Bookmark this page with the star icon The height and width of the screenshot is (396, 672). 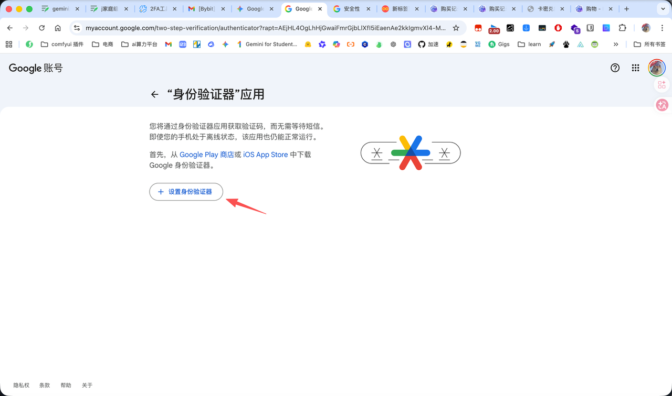456,28
